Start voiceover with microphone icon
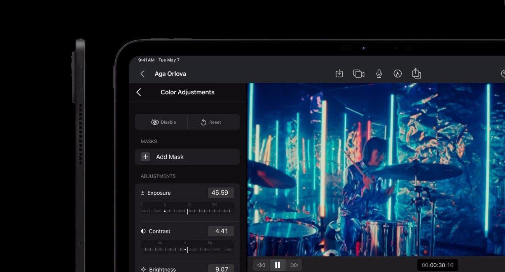 pyautogui.click(x=379, y=73)
